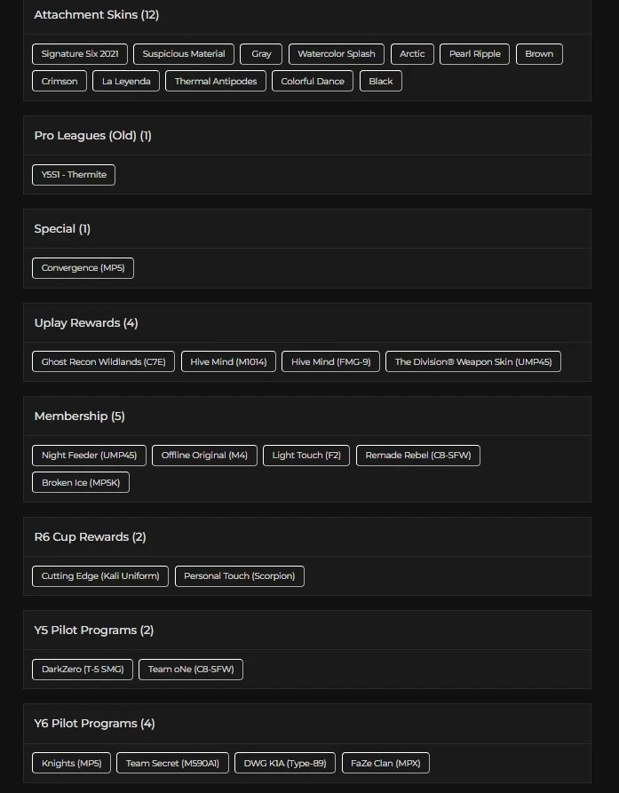This screenshot has width=619, height=793.
Task: Click the La Leyenda skin tag
Action: (127, 82)
